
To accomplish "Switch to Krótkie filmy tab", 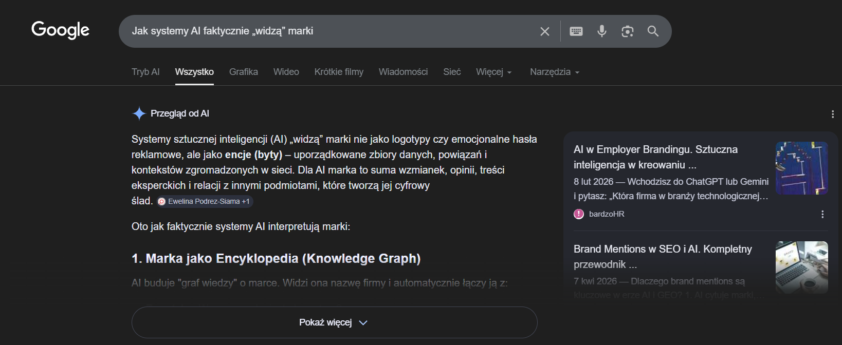I will (339, 72).
